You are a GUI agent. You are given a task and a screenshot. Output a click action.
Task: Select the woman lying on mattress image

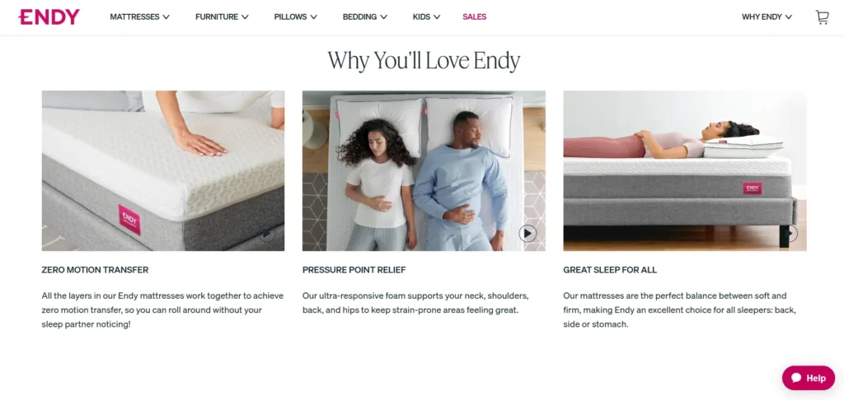pyautogui.click(x=685, y=170)
